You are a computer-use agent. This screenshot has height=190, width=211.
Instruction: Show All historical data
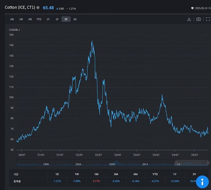(x=75, y=19)
